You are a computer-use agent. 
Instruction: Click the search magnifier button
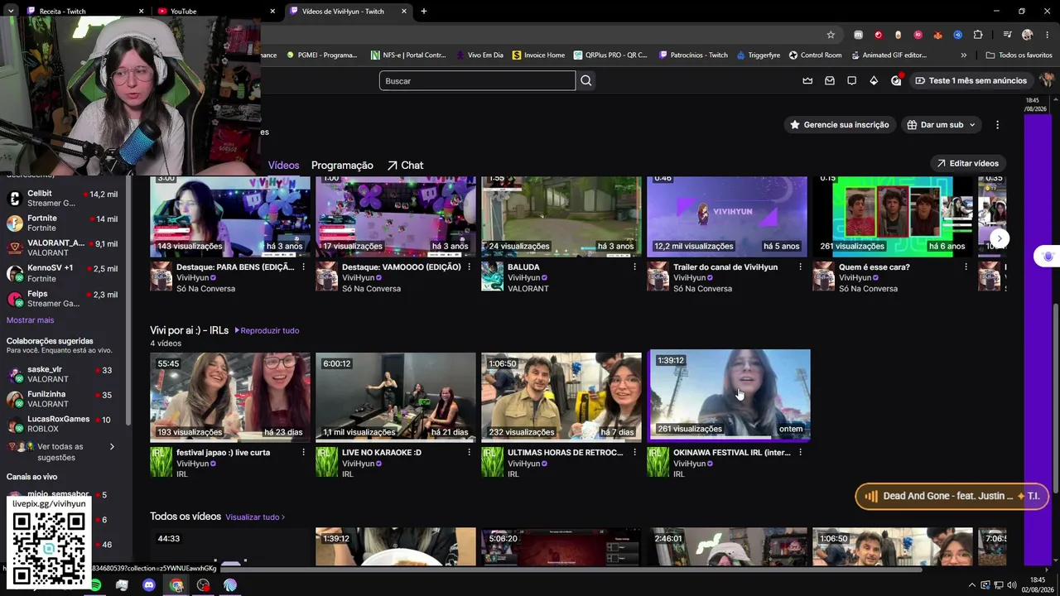(586, 80)
